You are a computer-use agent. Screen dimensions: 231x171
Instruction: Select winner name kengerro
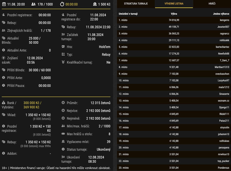224,20
